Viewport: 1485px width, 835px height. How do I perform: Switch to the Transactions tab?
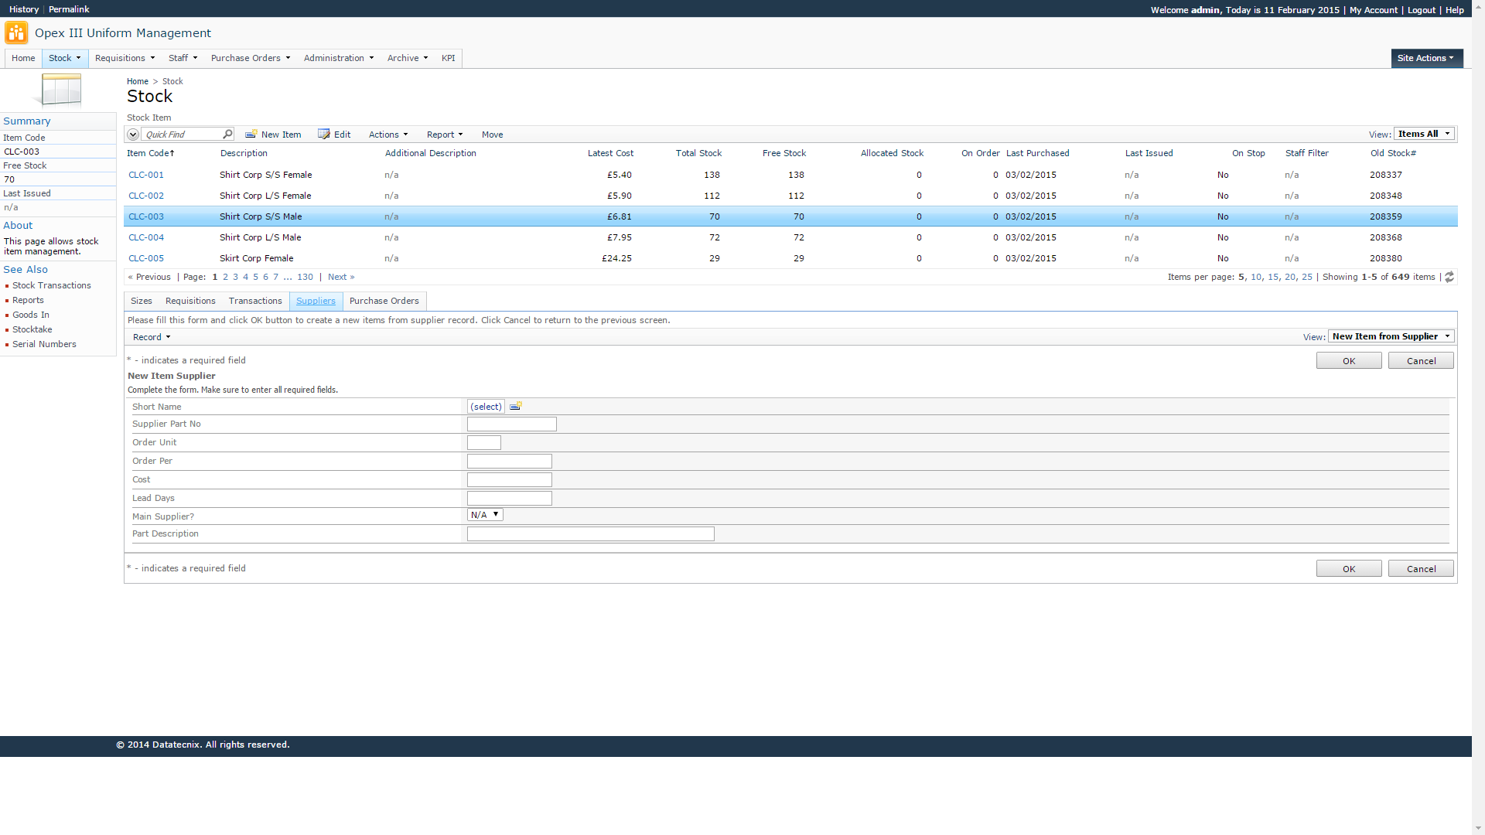(x=255, y=301)
